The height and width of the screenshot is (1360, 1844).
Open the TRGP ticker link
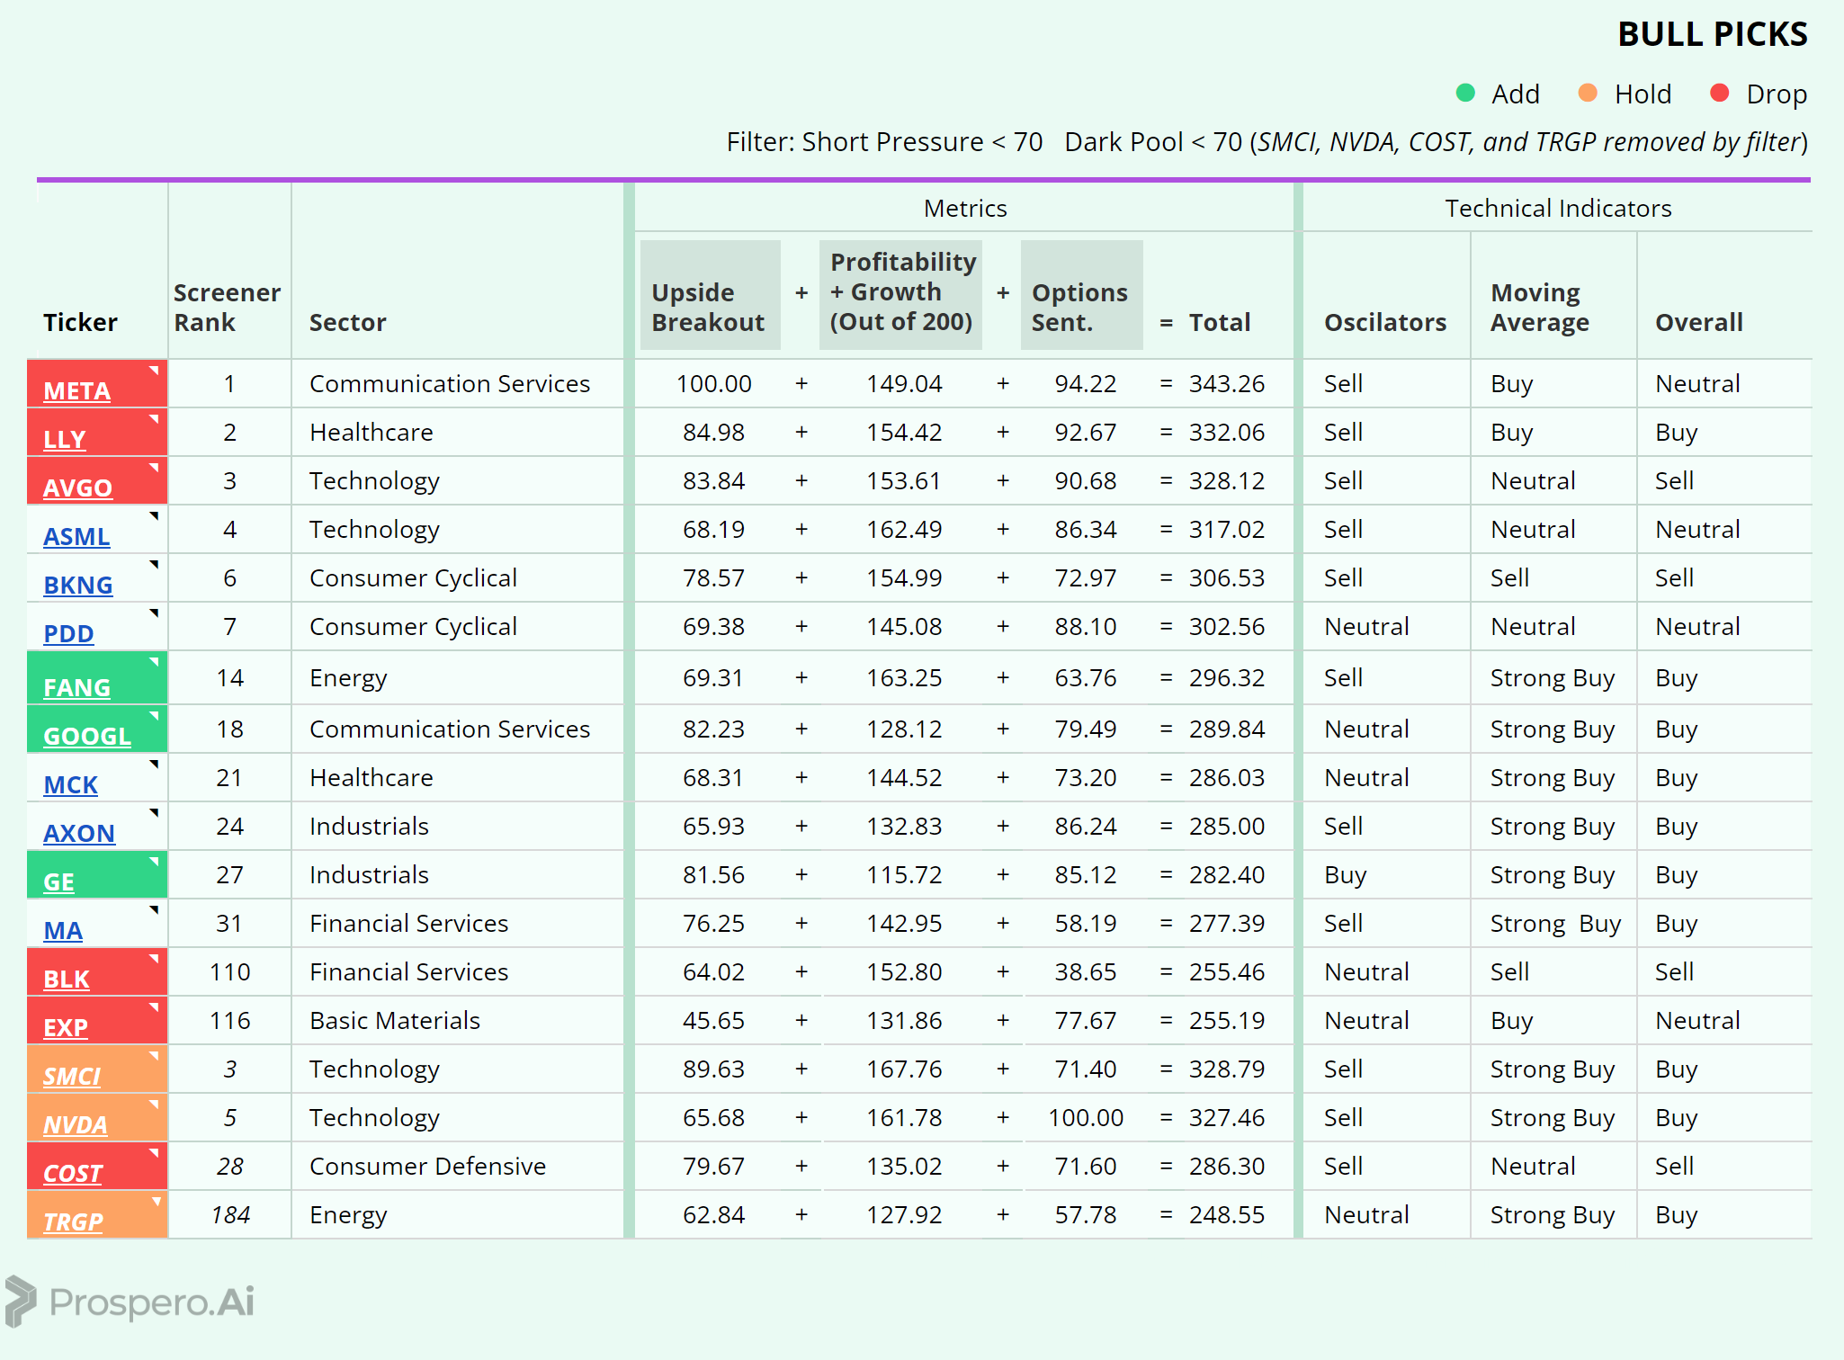(73, 1222)
